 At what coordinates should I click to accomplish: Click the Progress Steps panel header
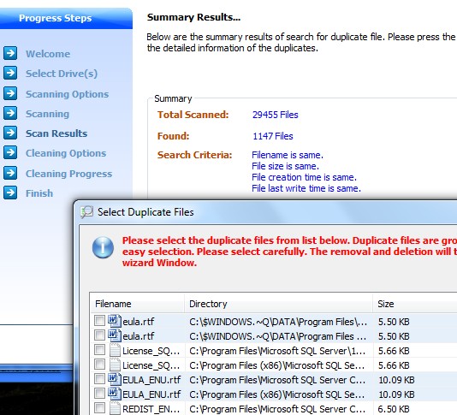coord(66,18)
